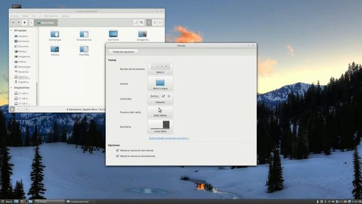
Task: Select Escritorio in the sidebar
Action: (x=22, y=41)
